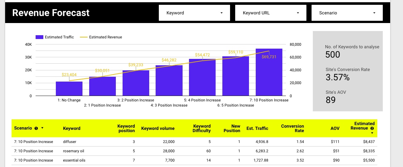Click the descending arrow under Estimated Revenue
Viewport: 403px width, 167px height.
click(x=372, y=133)
